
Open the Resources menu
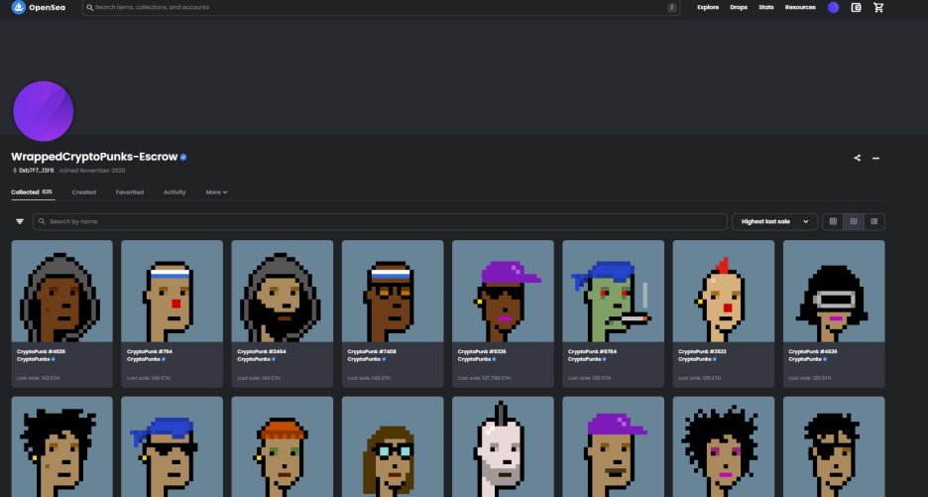click(x=800, y=8)
